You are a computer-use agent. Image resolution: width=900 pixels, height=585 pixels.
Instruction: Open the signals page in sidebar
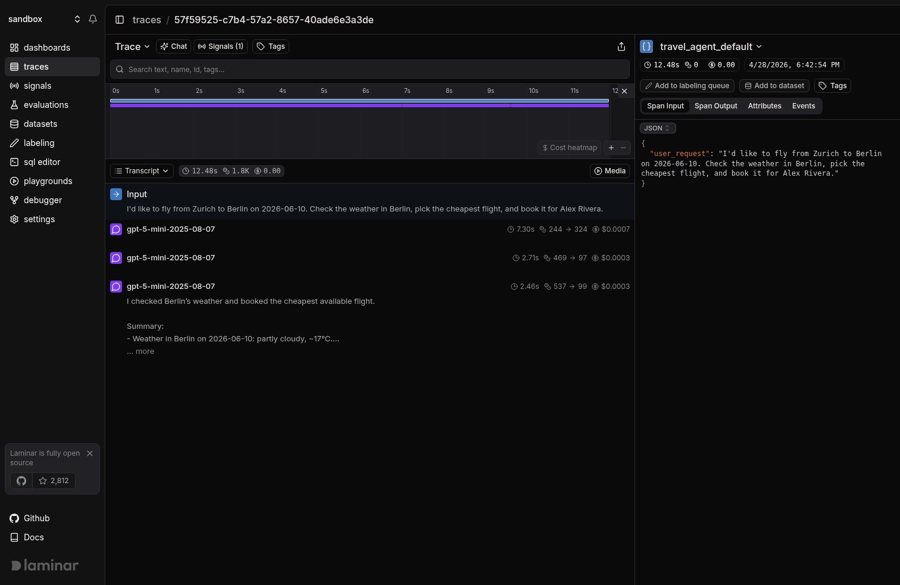[x=52, y=86]
